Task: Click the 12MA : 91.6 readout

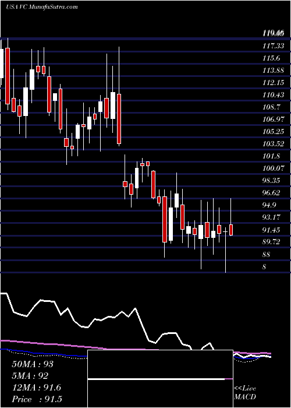Action: pos(36,388)
